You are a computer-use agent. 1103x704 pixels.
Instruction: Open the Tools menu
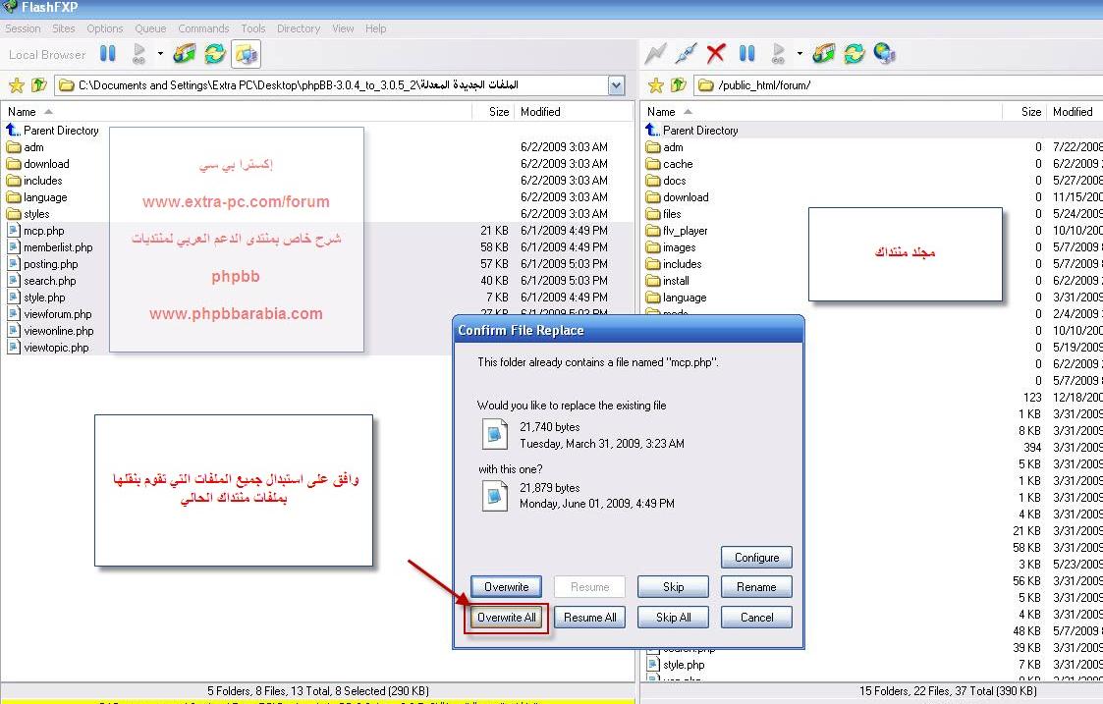click(253, 28)
